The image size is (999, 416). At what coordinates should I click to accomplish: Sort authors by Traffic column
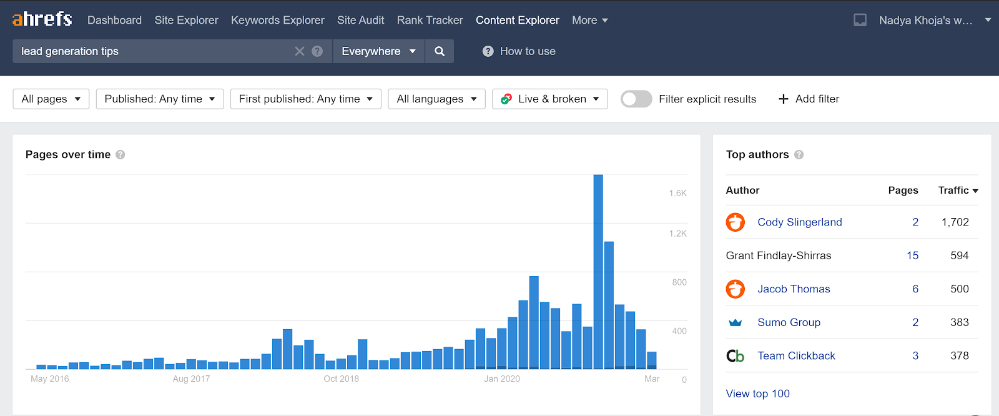(x=958, y=190)
